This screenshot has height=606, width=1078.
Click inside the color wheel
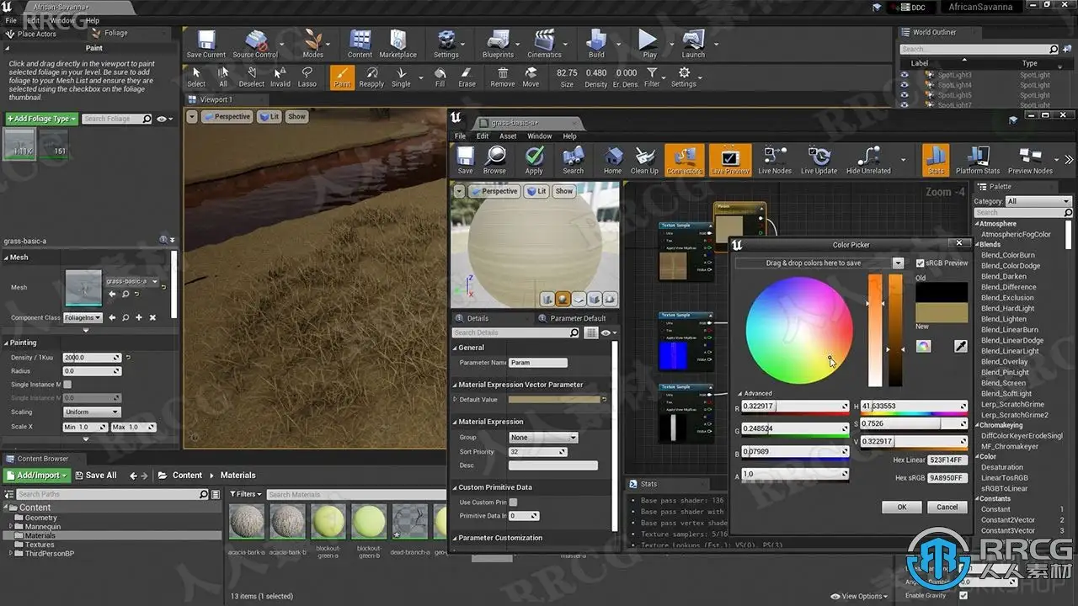pyautogui.click(x=798, y=329)
